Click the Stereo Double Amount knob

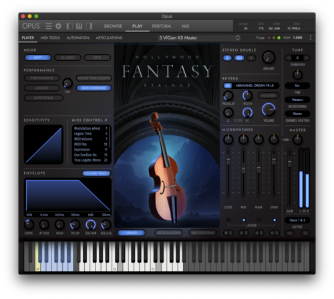pos(269,58)
